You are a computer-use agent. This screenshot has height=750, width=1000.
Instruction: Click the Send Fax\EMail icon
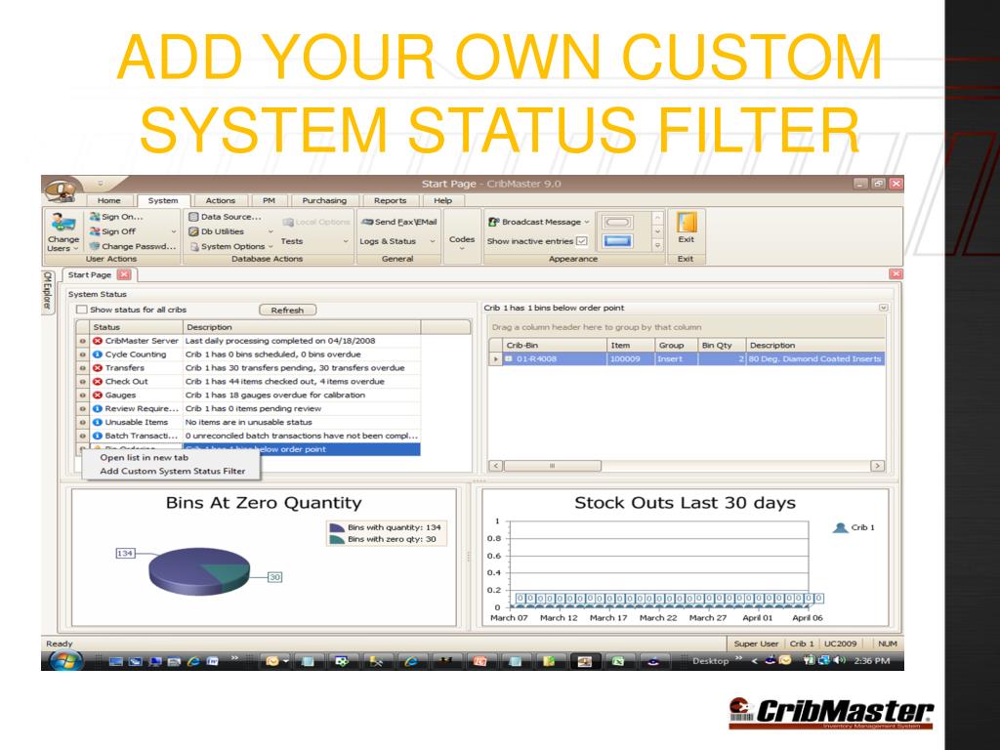point(367,222)
